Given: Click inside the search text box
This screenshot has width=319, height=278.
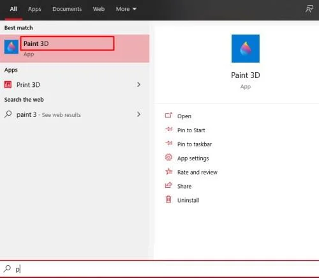Looking at the screenshot, I should [159, 269].
